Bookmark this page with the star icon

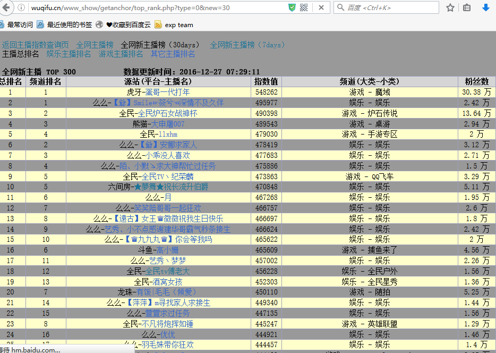coord(450,8)
